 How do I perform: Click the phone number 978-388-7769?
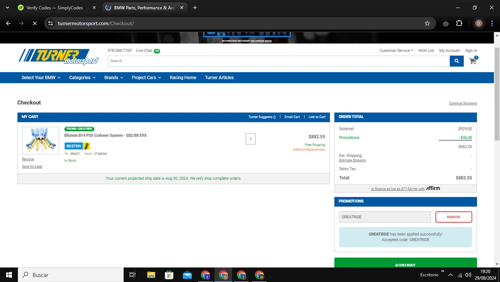point(120,51)
